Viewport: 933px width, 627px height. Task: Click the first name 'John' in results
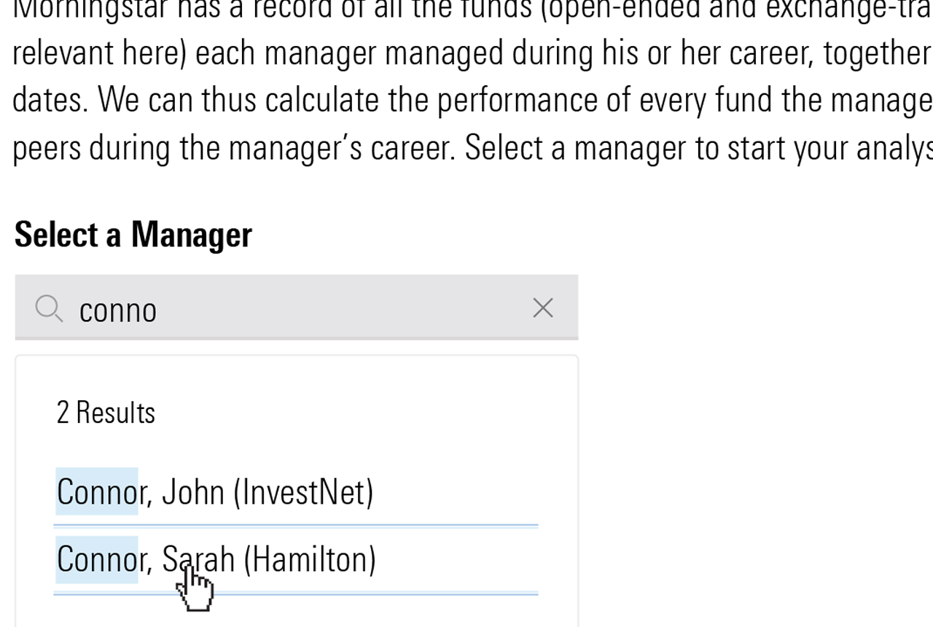pyautogui.click(x=192, y=492)
